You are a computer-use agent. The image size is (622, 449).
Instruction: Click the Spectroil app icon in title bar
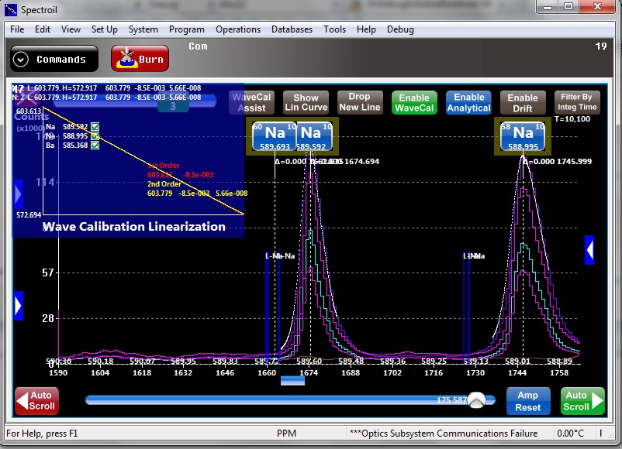tap(11, 9)
